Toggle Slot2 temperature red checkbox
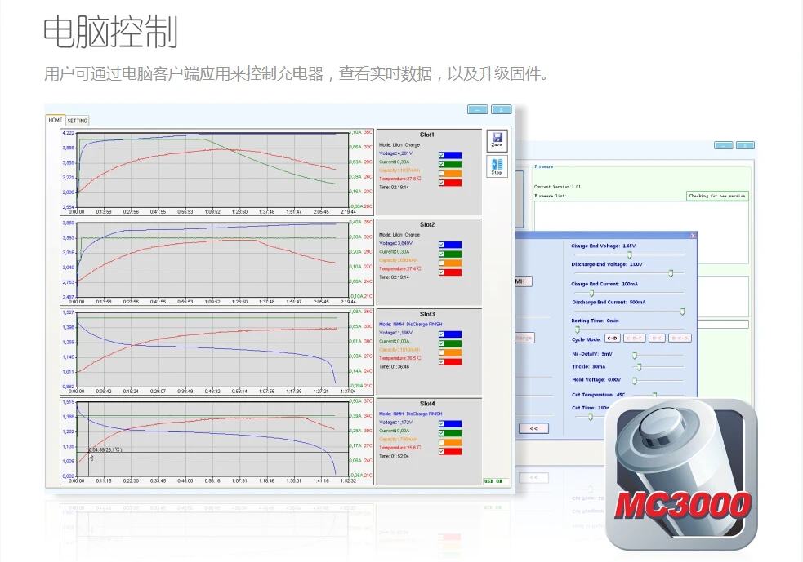Image resolution: width=803 pixels, height=562 pixels. coord(441,272)
